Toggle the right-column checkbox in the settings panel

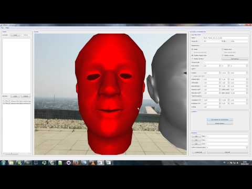(x=223, y=49)
